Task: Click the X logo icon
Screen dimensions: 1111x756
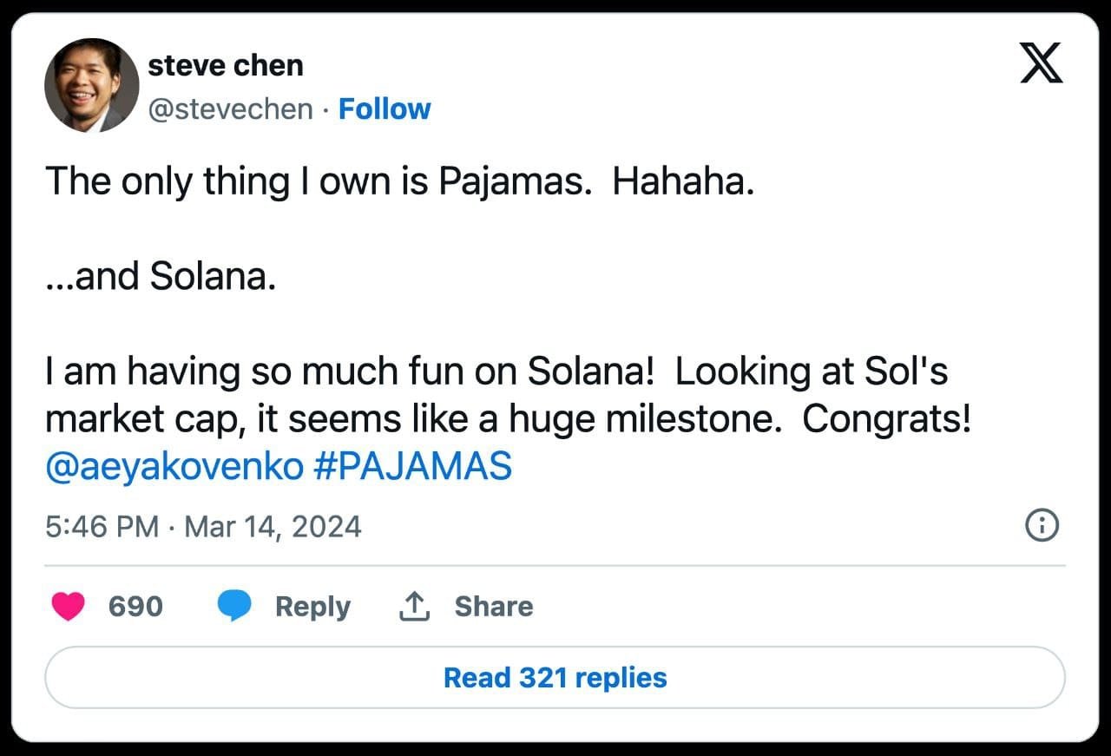Action: [1041, 63]
